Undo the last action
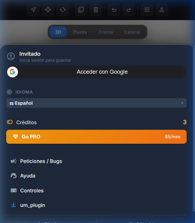Image resolution: width=195 pixels, height=223 pixels. click(114, 10)
